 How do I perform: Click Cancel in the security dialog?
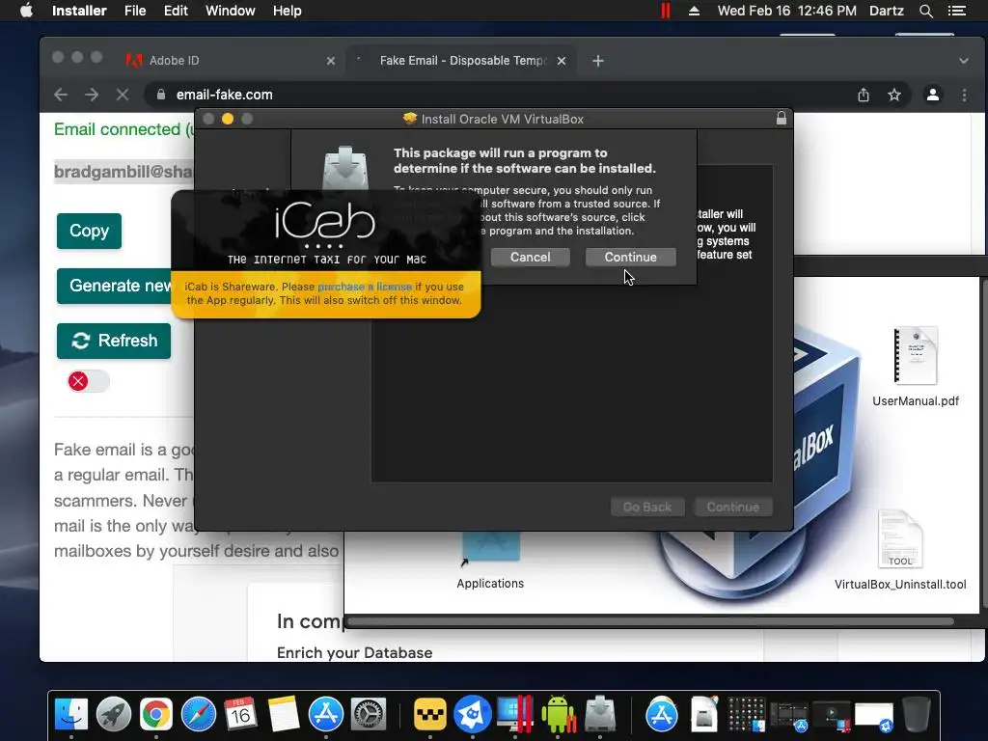coord(530,257)
